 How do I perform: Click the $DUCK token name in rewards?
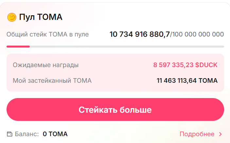pos(206,65)
